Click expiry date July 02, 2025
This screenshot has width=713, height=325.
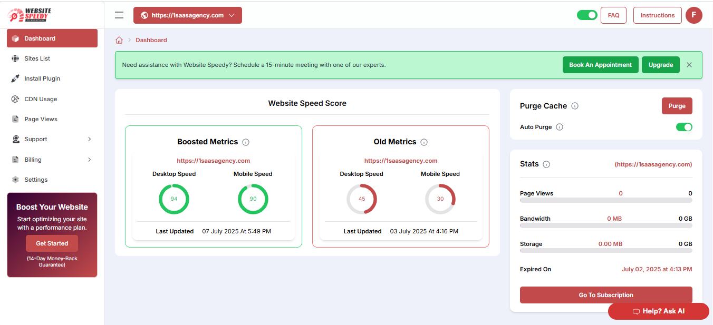[657, 269]
